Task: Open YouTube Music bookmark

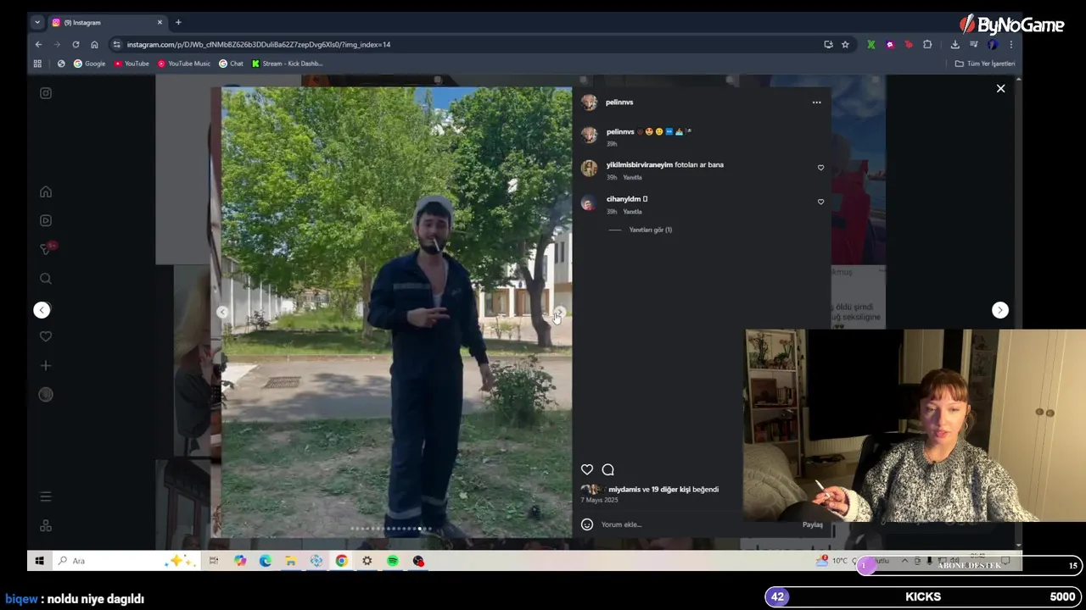Action: pos(184,64)
